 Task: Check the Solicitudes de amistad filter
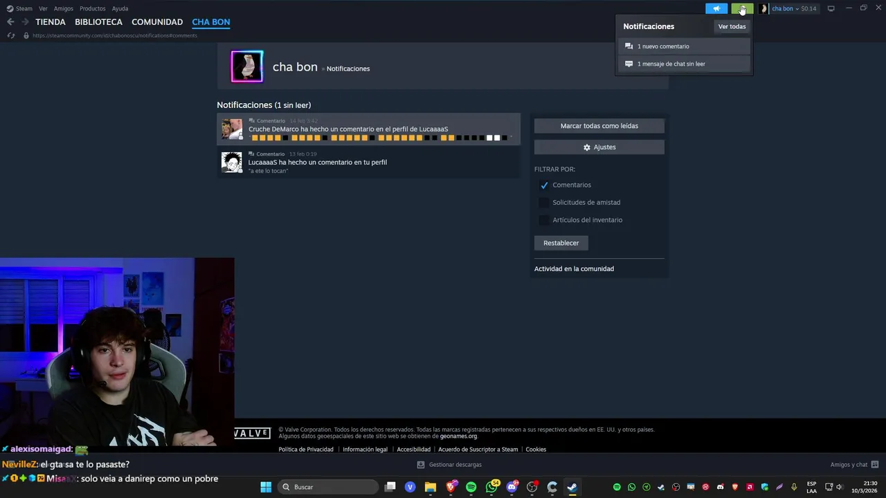[x=544, y=203]
